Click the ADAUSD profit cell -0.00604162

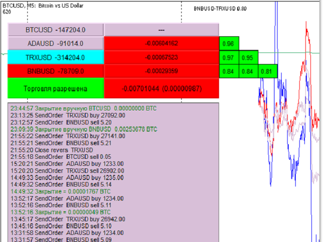pos(161,43)
